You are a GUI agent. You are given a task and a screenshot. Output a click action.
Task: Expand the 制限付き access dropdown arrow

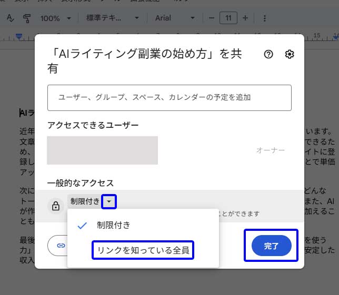109,201
